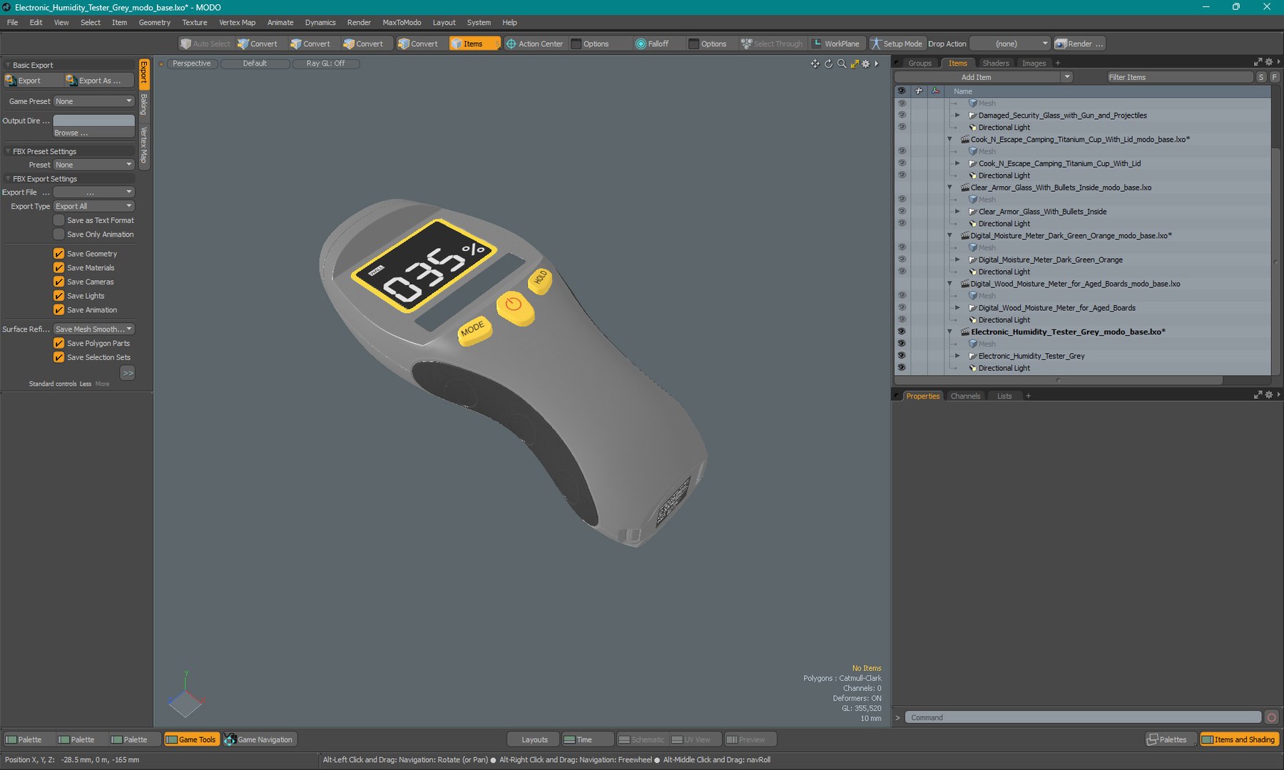
Task: Hide the Electronic_Humidity_Tester_Grey mesh item
Action: 902,356
